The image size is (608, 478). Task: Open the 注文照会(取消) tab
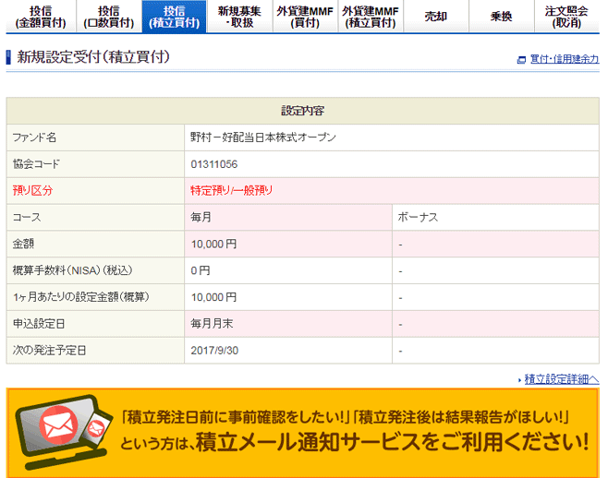coord(567,17)
